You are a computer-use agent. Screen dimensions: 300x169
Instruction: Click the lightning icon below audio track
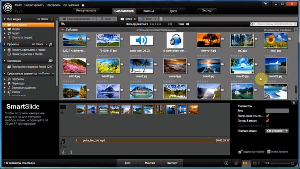[x=71, y=152]
